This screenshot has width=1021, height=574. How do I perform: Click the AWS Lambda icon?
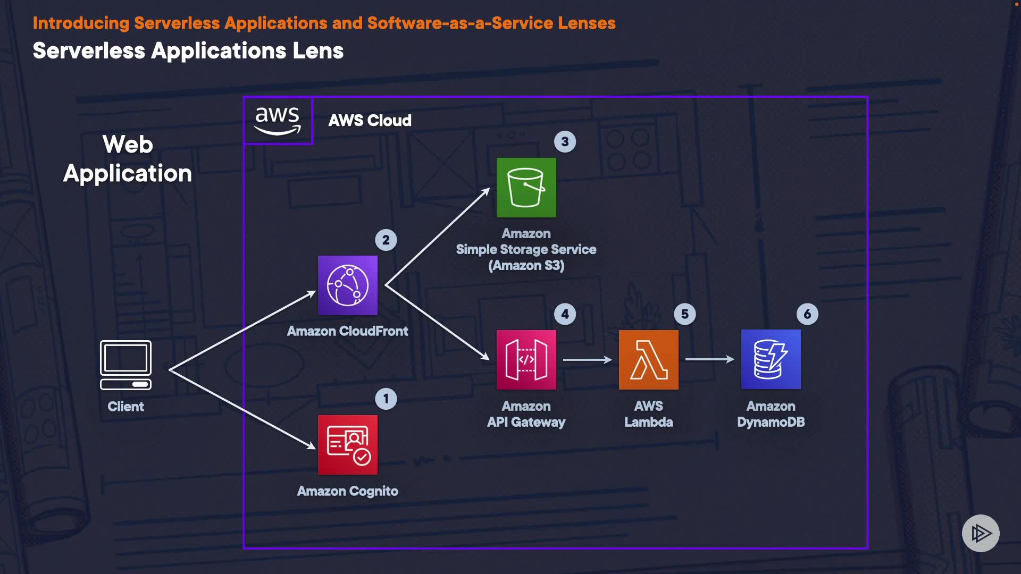(648, 360)
